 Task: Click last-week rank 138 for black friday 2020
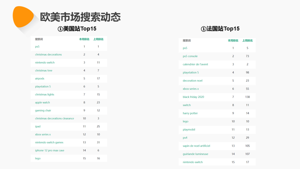(x=247, y=97)
